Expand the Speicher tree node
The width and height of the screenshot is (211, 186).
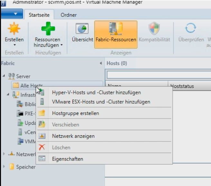pos(4,166)
